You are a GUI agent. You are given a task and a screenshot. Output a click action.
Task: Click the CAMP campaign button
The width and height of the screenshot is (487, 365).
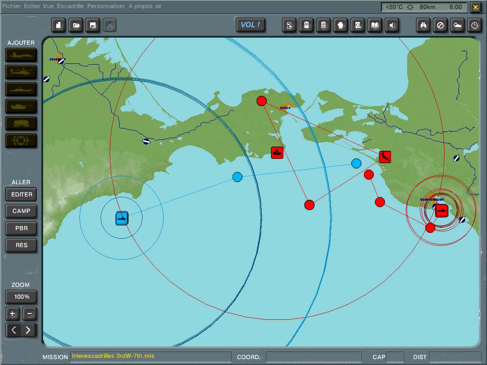21,211
